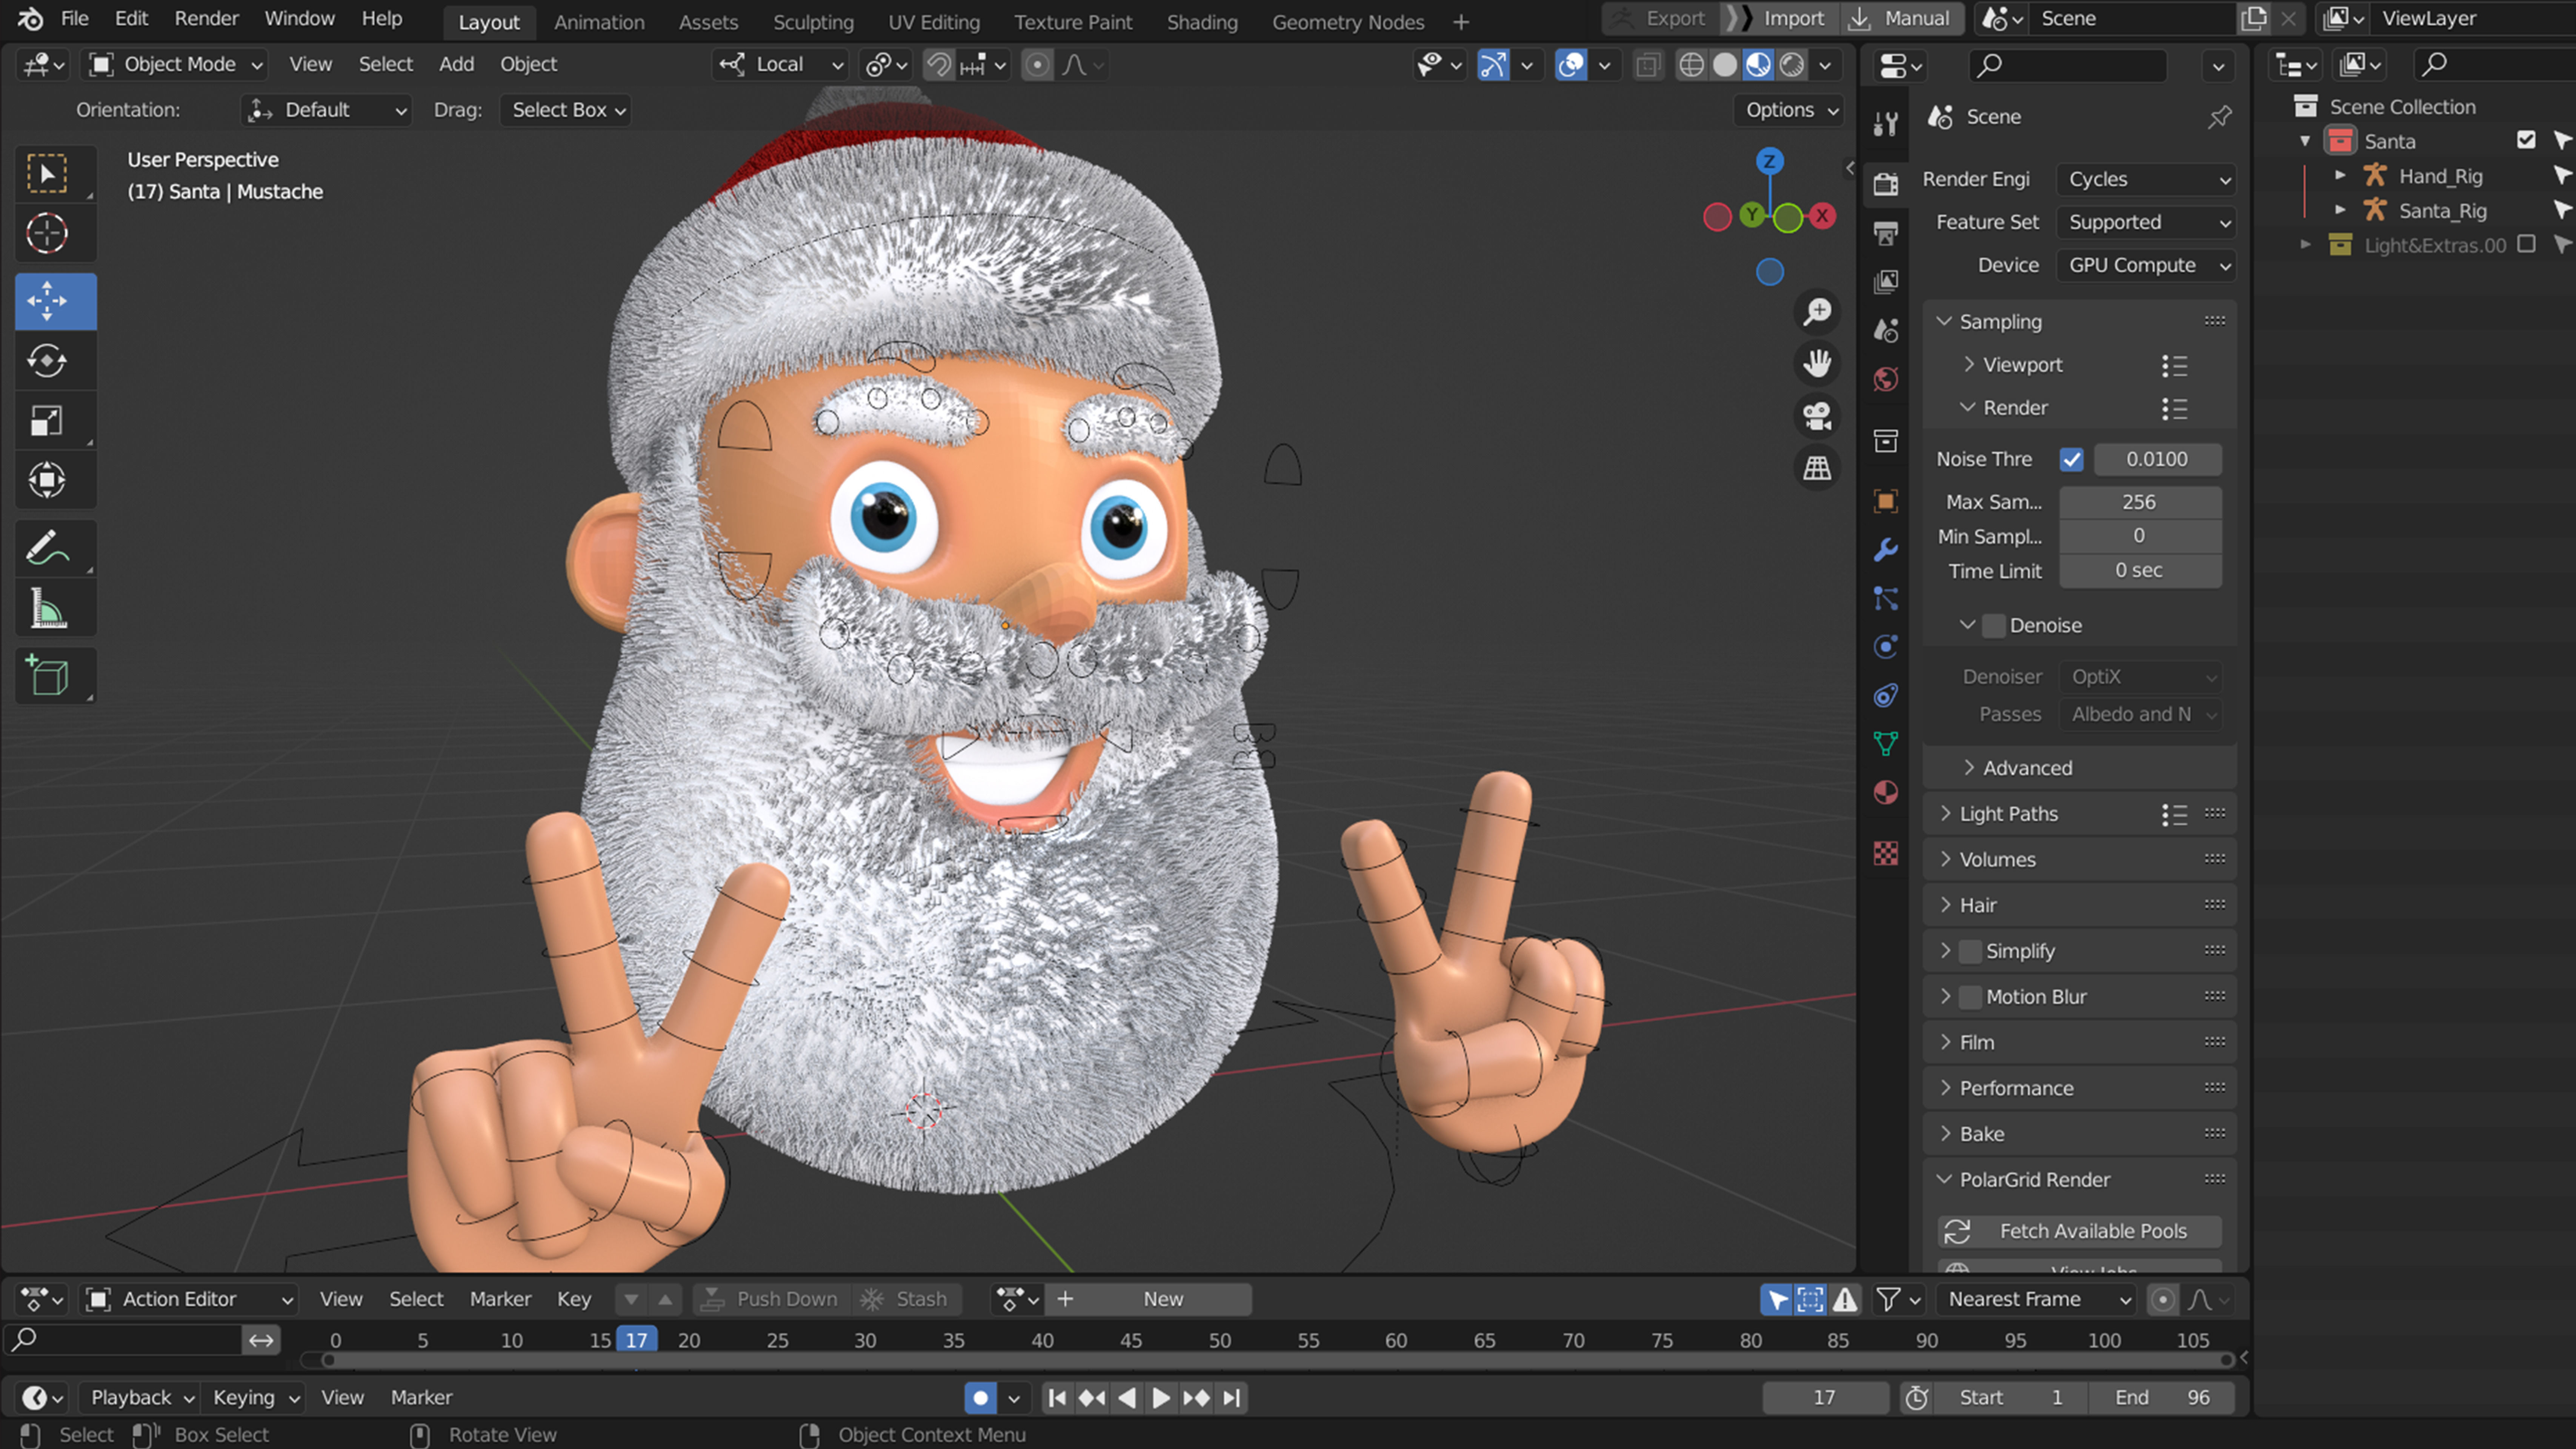The width and height of the screenshot is (2576, 1449).
Task: Switch to the Animation workspace tab
Action: click(599, 21)
